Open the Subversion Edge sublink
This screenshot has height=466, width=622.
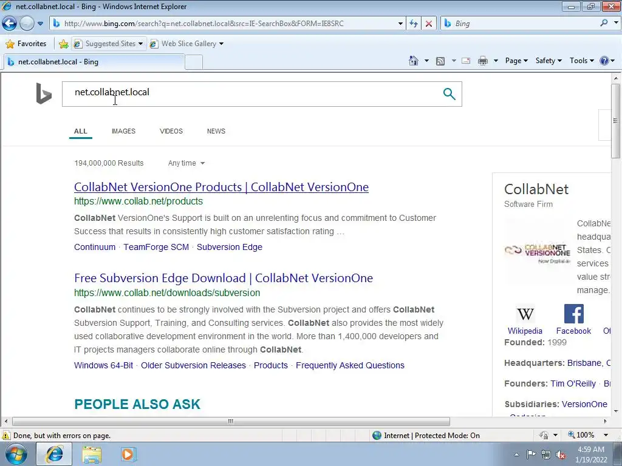click(230, 247)
